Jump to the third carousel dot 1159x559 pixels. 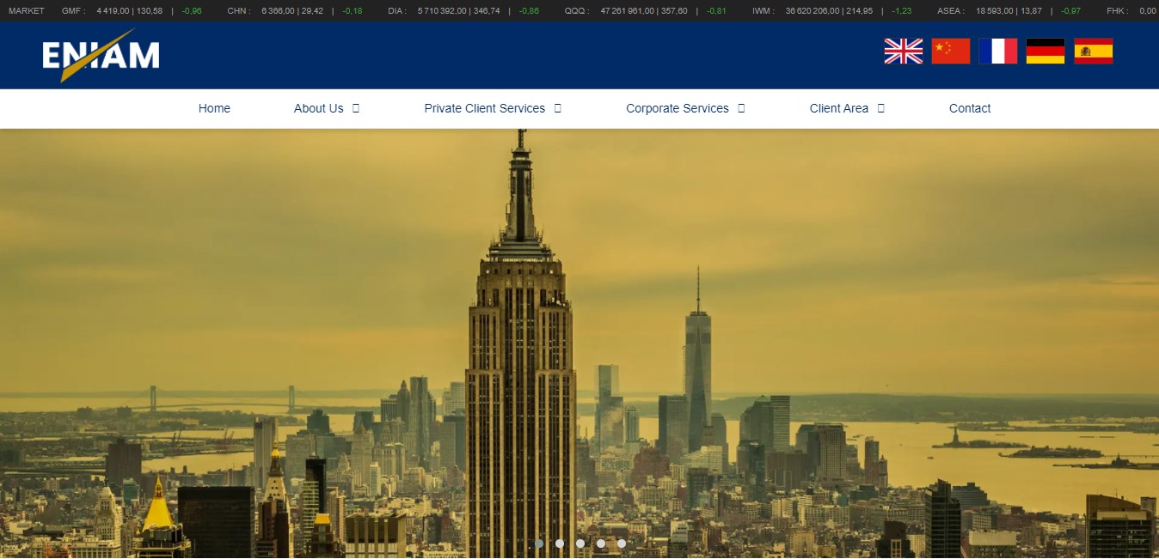tap(580, 544)
